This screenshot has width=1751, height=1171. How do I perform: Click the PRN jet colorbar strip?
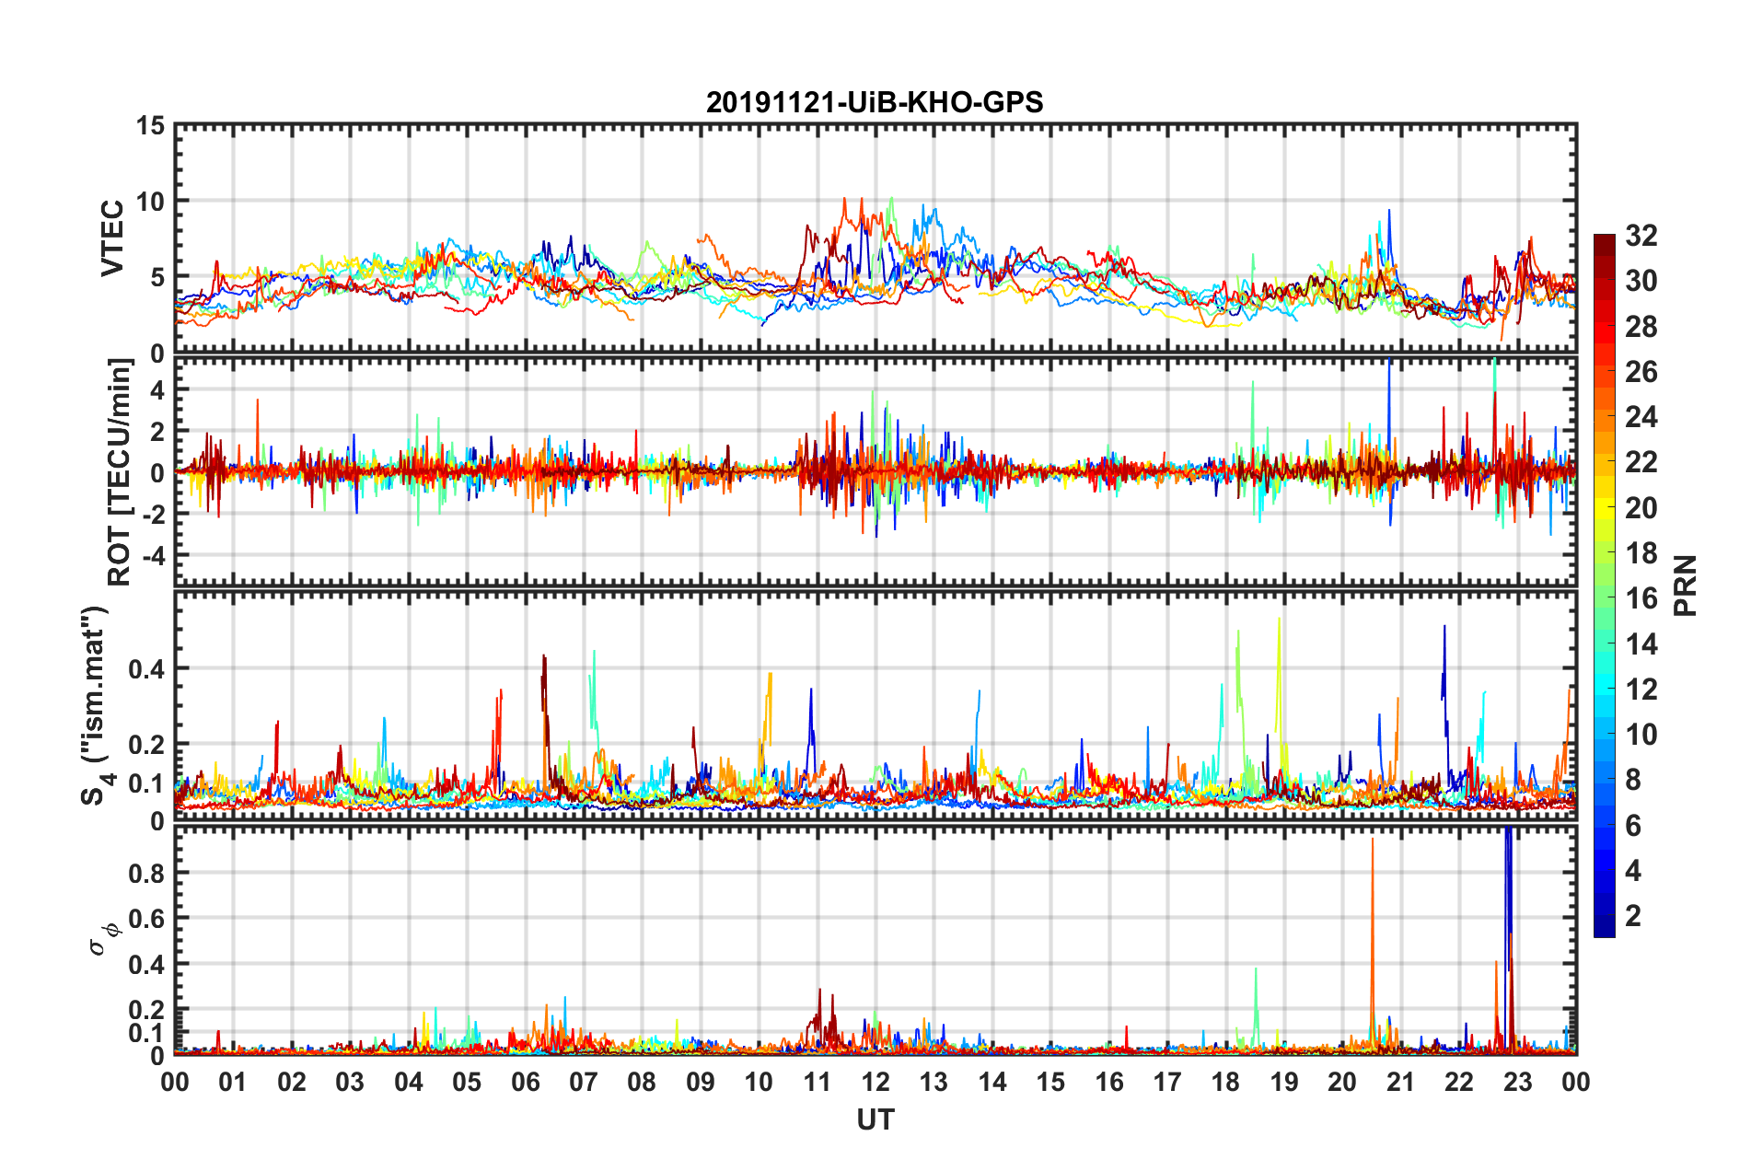pos(1605,585)
